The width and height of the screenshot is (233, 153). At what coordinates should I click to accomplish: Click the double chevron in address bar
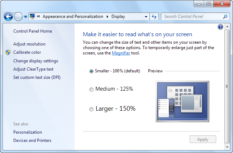[x=39, y=16]
